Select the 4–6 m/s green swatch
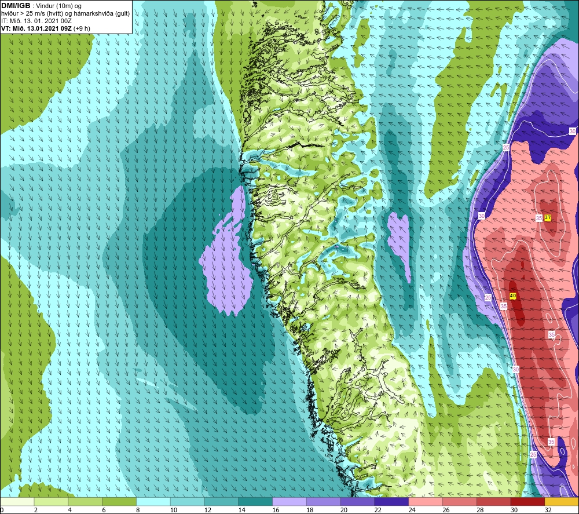This screenshot has height=514, width=579. click(85, 502)
